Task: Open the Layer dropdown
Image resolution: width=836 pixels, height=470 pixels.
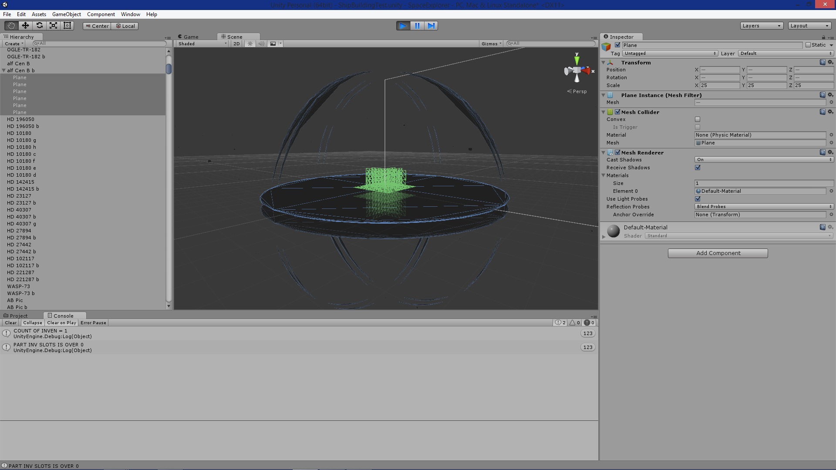Action: click(x=785, y=54)
